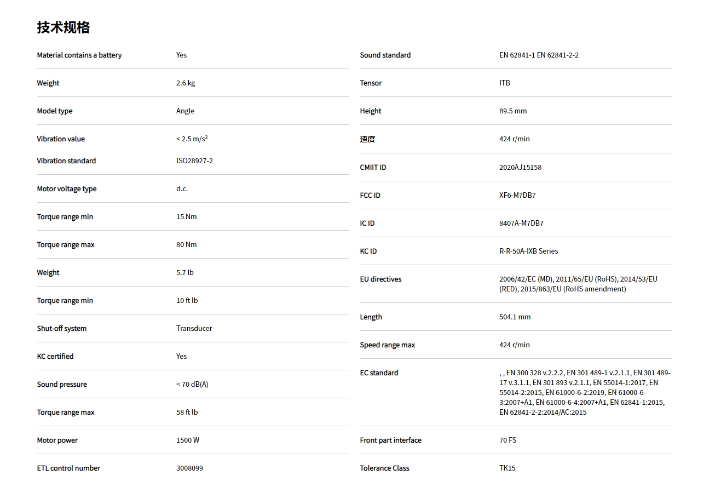Click the 'Model type' row label
The image size is (721, 481).
[x=55, y=111]
